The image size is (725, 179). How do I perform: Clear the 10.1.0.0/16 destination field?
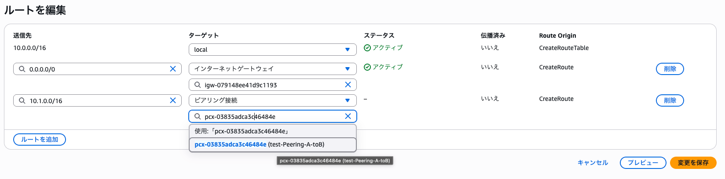pos(173,100)
